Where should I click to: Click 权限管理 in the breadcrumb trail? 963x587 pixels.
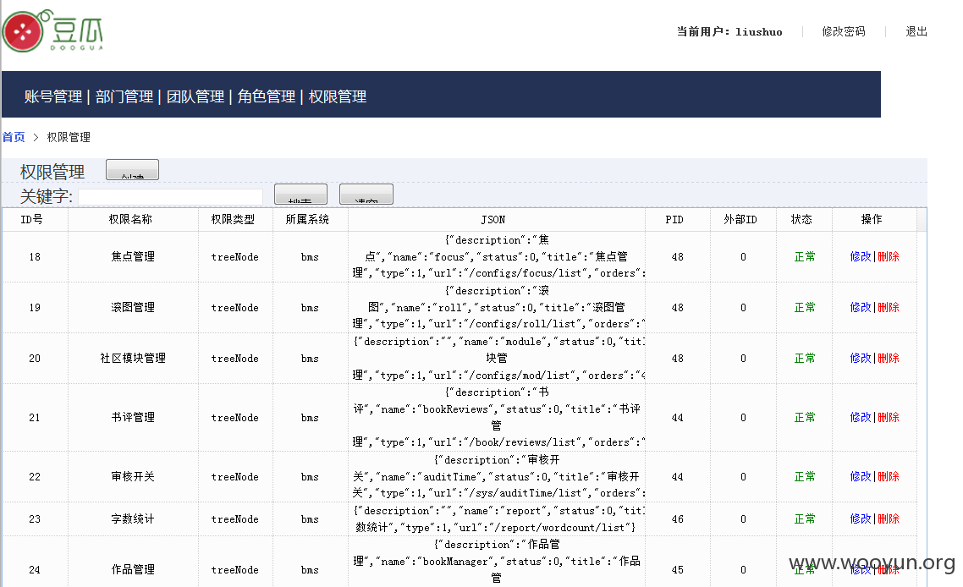pyautogui.click(x=69, y=137)
